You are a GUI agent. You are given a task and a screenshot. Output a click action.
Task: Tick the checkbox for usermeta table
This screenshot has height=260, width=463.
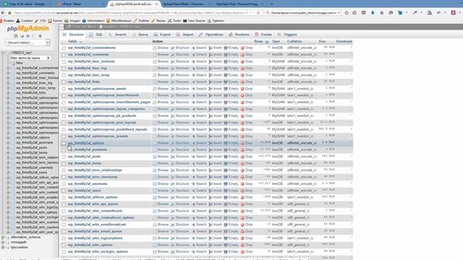(64, 184)
